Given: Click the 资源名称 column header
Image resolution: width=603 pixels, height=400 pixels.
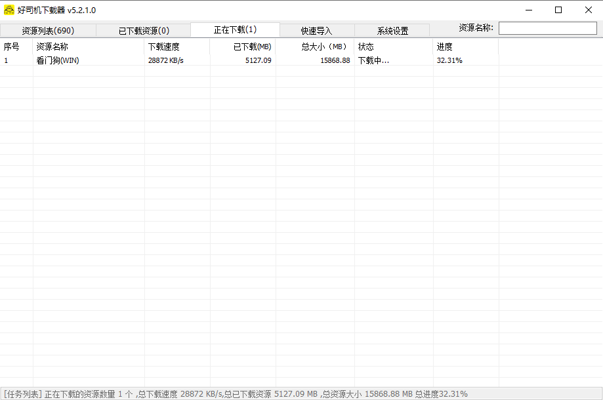Looking at the screenshot, I should [x=89, y=47].
